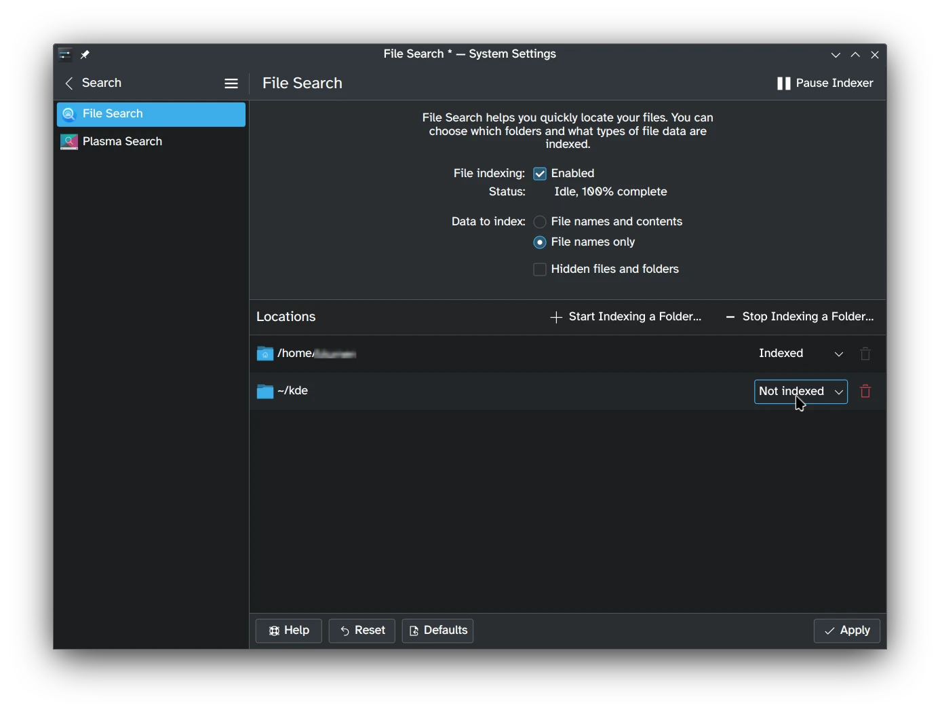
Task: Select the ~/kde location row text
Action: 293,391
